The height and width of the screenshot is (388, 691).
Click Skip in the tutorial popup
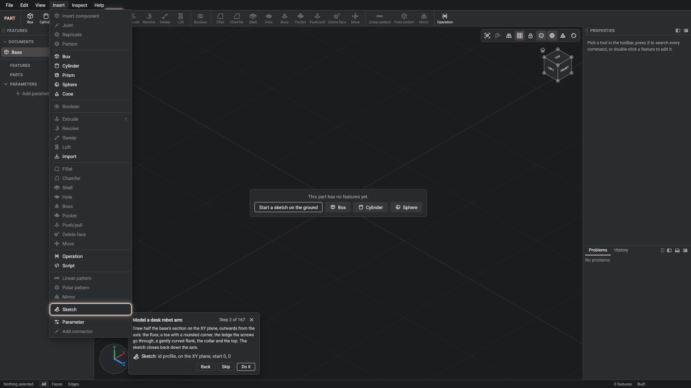coord(226,367)
